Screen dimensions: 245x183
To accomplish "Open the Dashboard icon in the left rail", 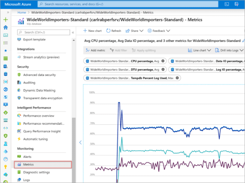I will (6, 35).
